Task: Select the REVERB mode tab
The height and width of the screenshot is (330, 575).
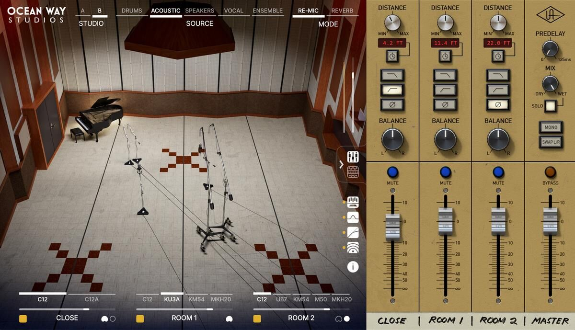Action: (342, 11)
